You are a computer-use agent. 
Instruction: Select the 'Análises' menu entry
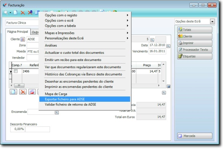[x=85, y=45]
